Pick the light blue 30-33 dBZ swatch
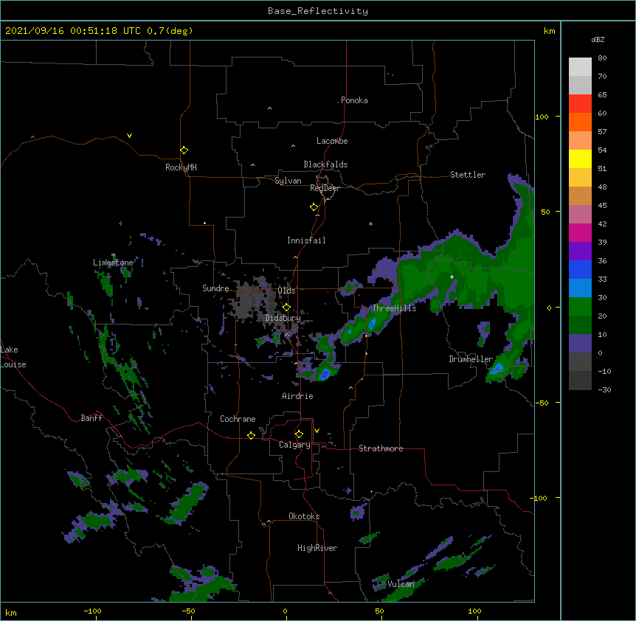Screen dimensions: 636x621 pyautogui.click(x=580, y=288)
